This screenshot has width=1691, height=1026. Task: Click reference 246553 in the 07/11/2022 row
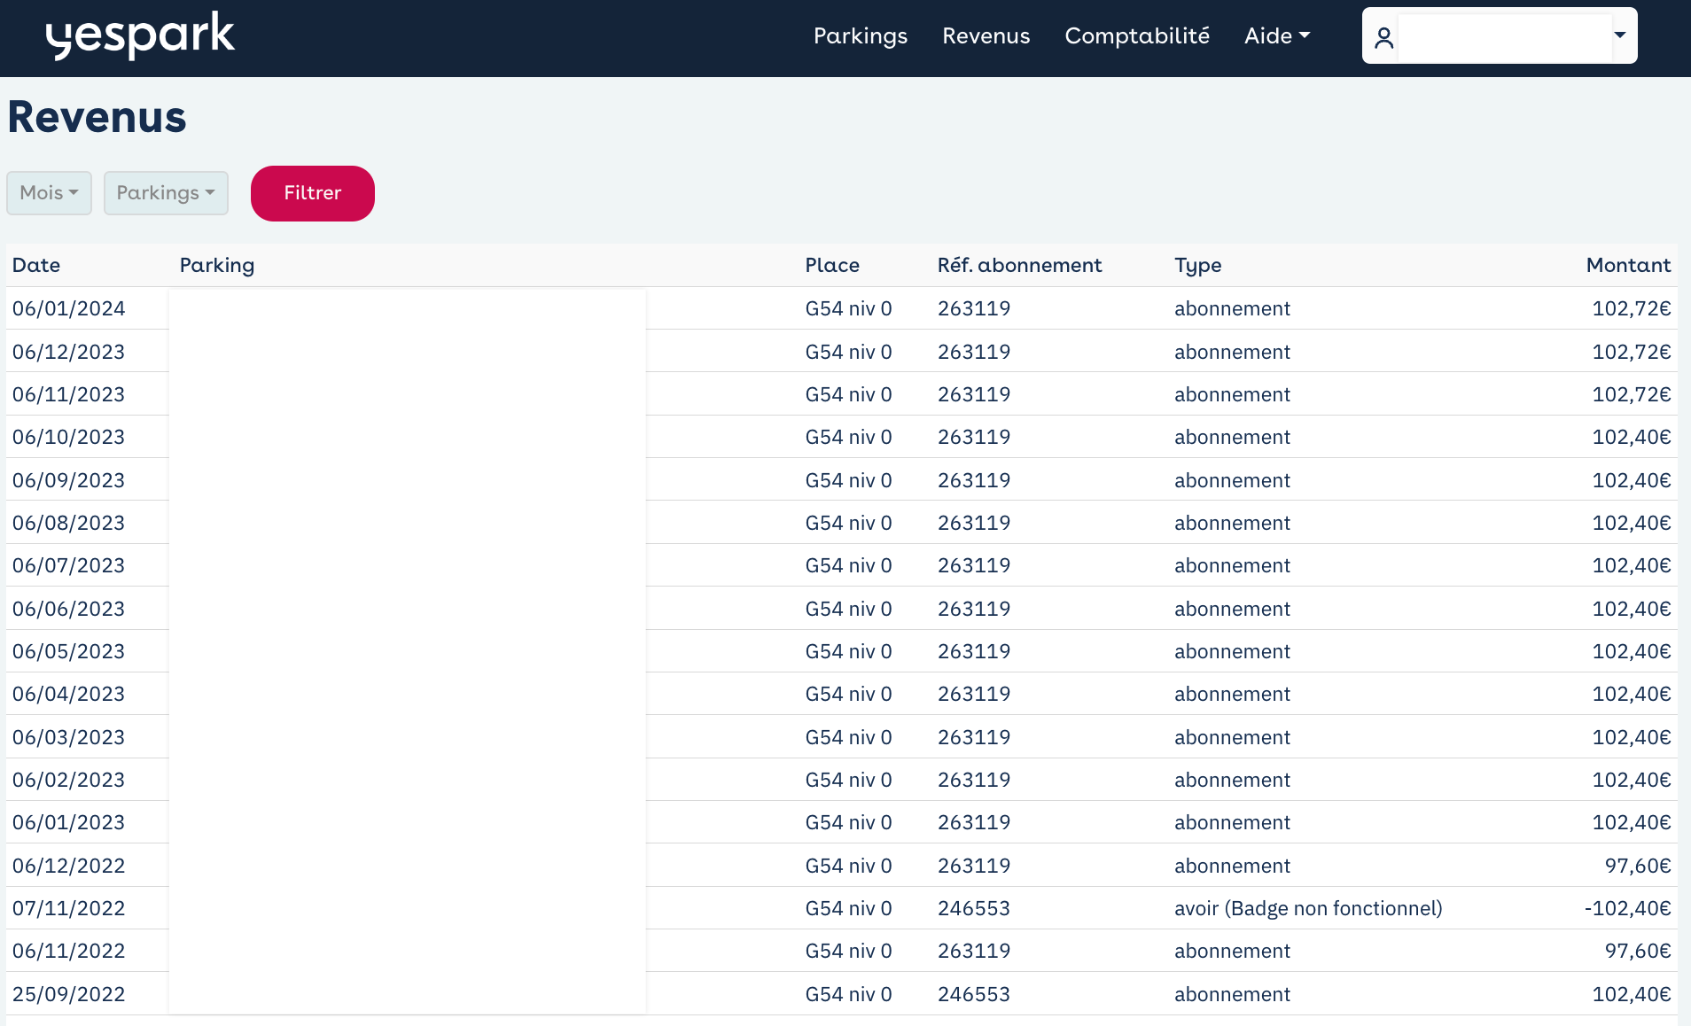pos(974,908)
